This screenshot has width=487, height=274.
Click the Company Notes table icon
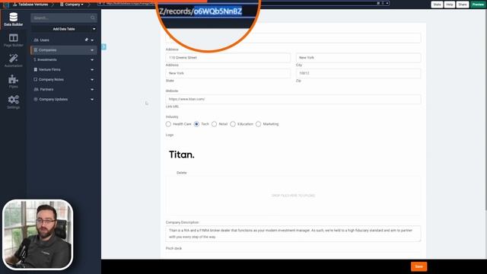[x=36, y=79]
